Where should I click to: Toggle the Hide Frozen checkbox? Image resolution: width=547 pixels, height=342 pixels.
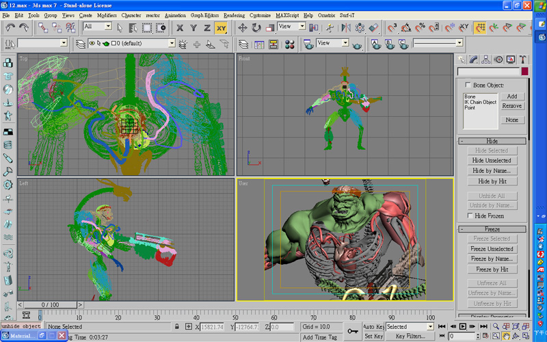[470, 215]
